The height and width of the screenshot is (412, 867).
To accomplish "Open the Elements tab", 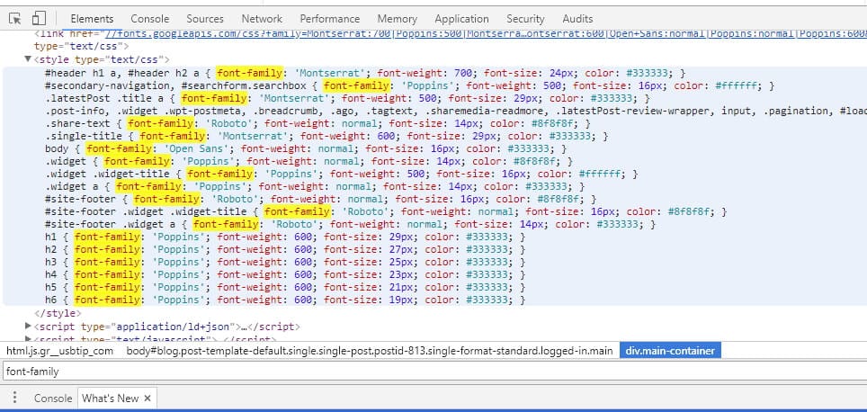I will point(92,19).
